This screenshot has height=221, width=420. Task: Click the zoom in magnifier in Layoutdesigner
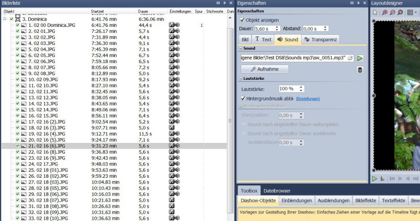[x=385, y=13]
